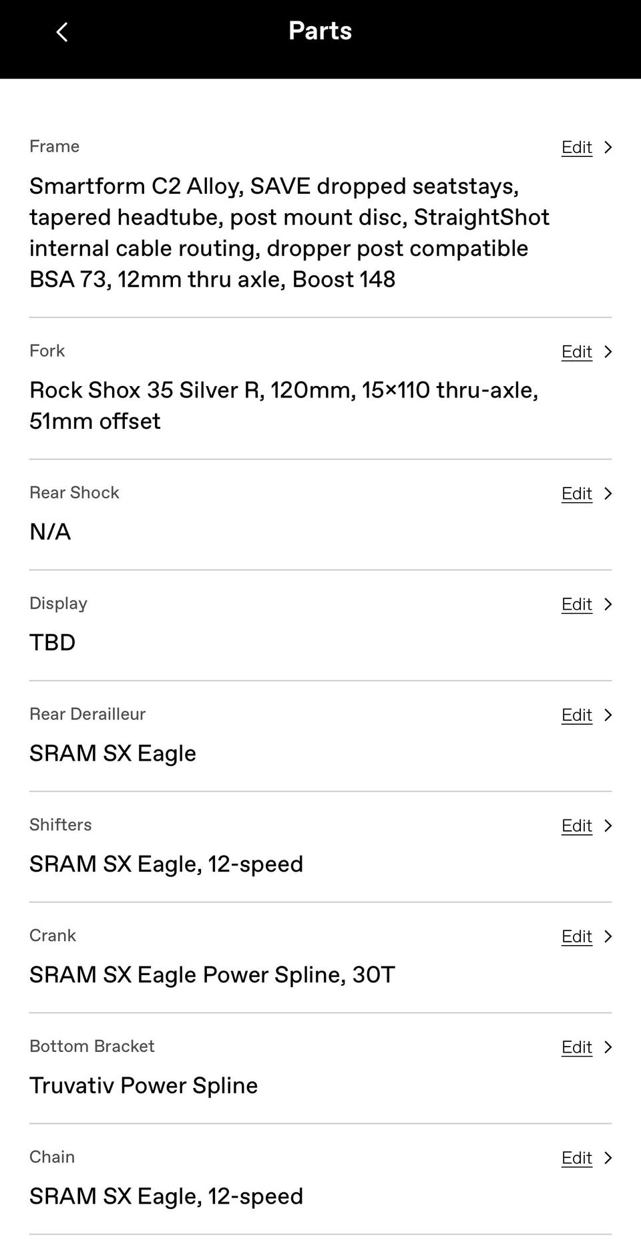Tap the chevron in the Bottom Bracket row
641x1253 pixels.
coord(608,1047)
